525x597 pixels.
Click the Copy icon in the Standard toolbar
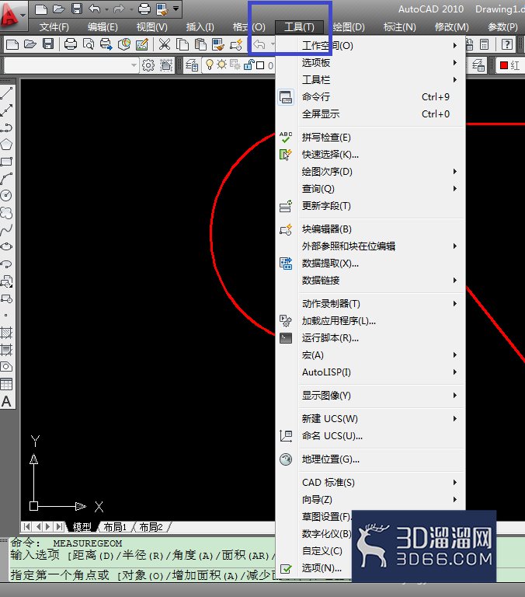click(183, 44)
